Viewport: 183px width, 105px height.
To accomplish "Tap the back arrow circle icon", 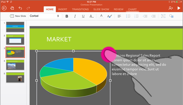I will 4,8.
